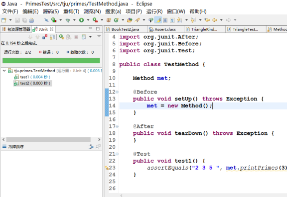Maximize the JUnit view panel

[98, 29]
